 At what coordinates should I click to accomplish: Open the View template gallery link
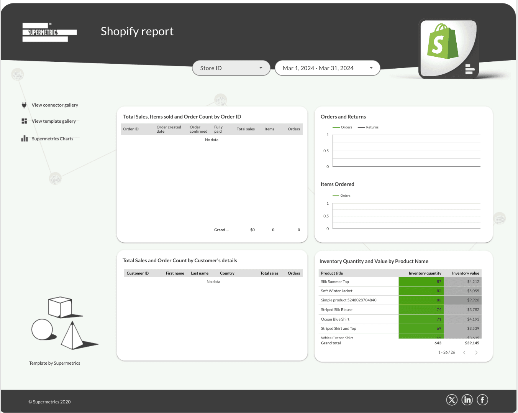point(54,121)
